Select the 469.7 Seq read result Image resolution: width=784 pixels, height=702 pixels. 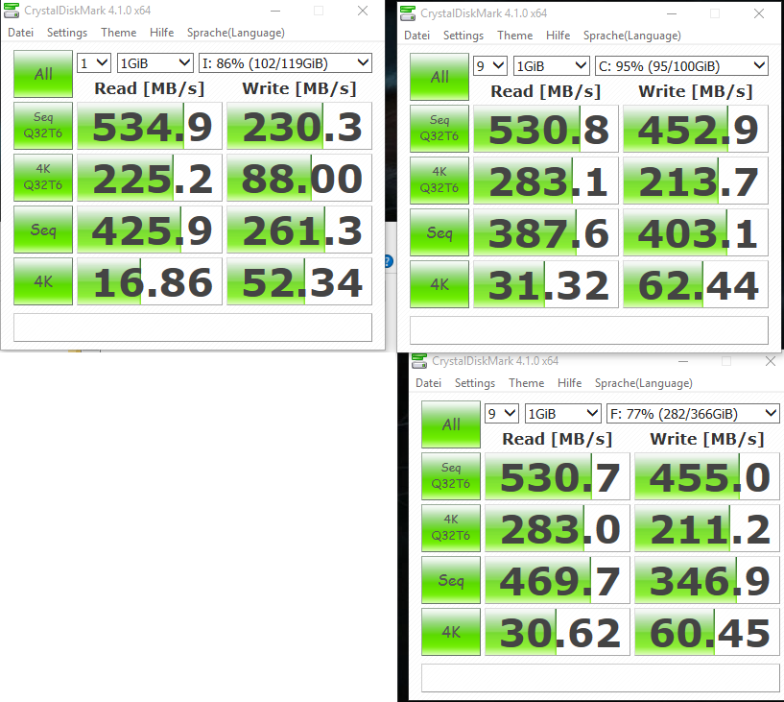[558, 580]
